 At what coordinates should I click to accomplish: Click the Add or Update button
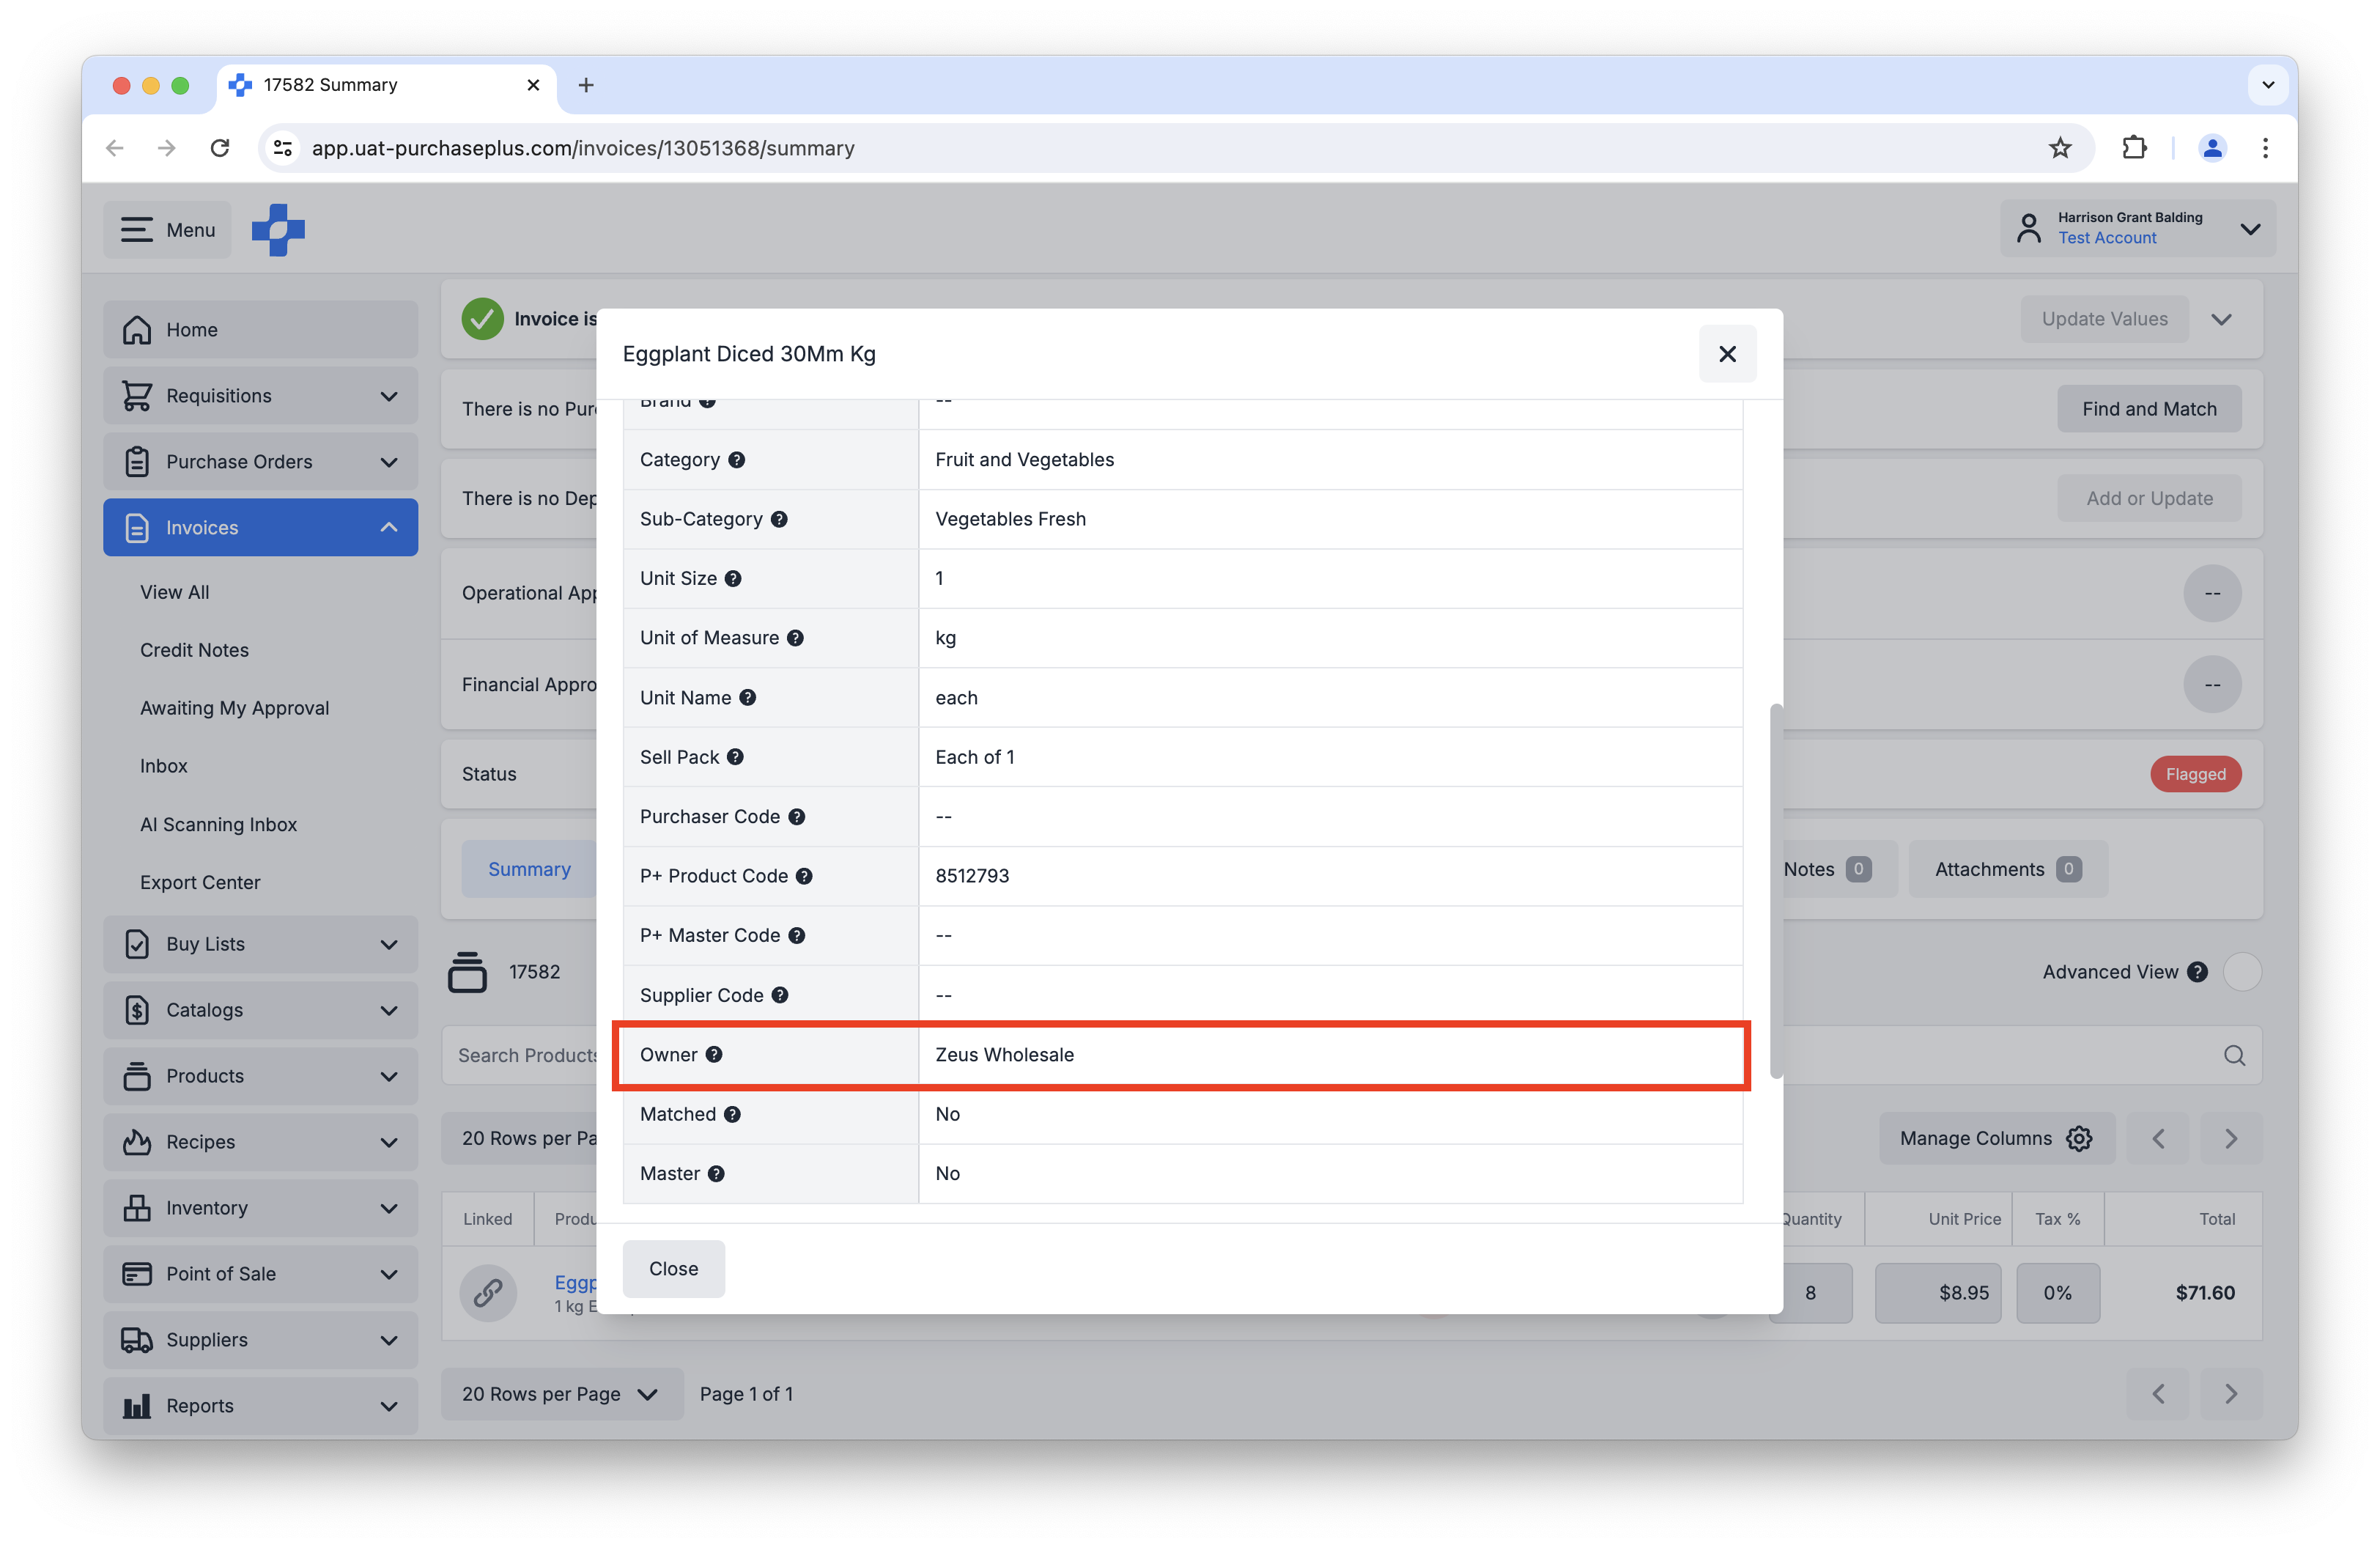(2149, 498)
